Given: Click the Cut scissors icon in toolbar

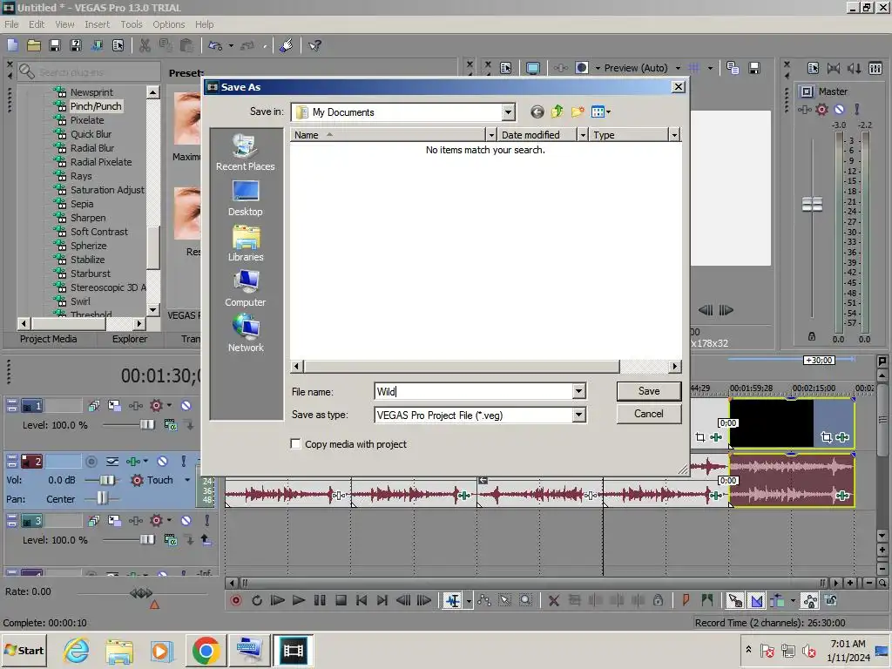Looking at the screenshot, I should click(x=145, y=45).
